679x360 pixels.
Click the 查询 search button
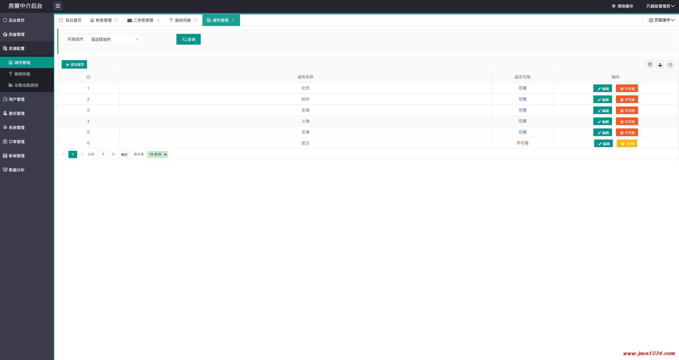click(x=189, y=39)
